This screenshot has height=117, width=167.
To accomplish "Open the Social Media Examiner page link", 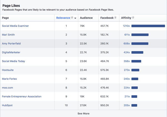I will pyautogui.click(x=15, y=26).
